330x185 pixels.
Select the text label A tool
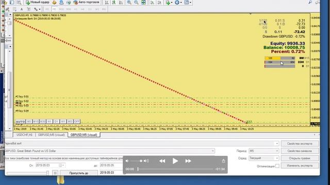click(x=22, y=9)
